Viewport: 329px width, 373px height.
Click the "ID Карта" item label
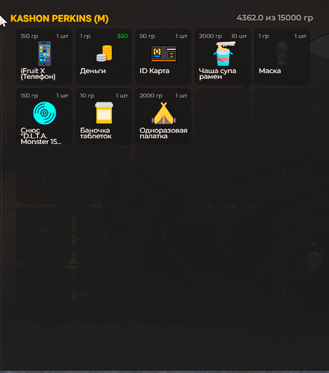154,71
